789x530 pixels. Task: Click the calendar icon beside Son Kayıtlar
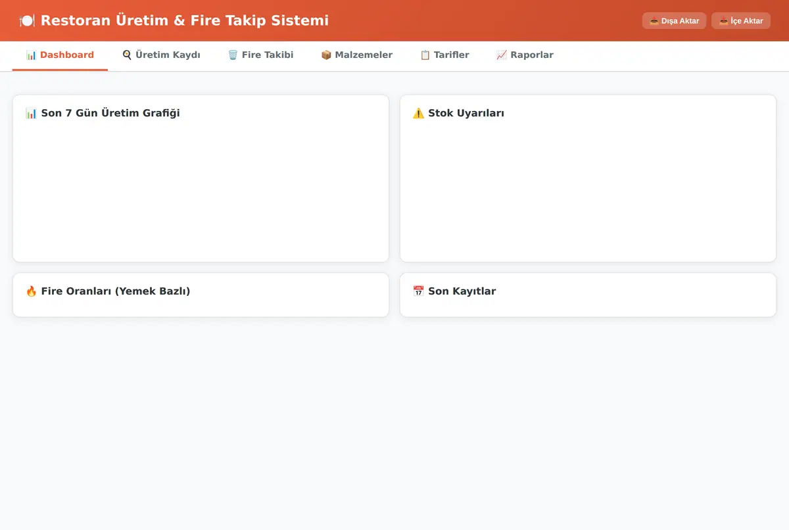[x=418, y=291]
